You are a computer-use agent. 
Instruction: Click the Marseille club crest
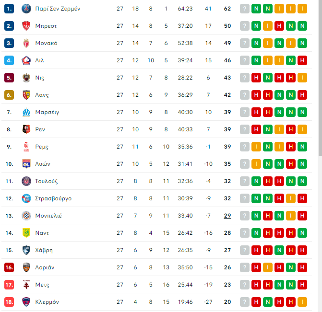(26, 112)
